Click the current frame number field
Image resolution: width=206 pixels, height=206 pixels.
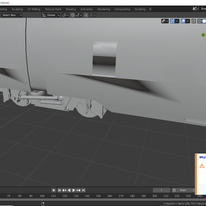[x=161, y=190]
